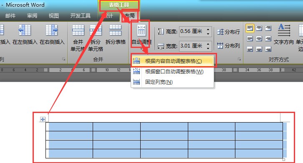Viewport: 303px width, 163px height.
Task: Open the 视图 (View) ribbon tab
Action: coord(54,16)
